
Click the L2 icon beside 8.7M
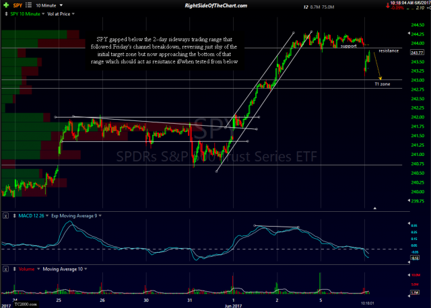click(306, 7)
